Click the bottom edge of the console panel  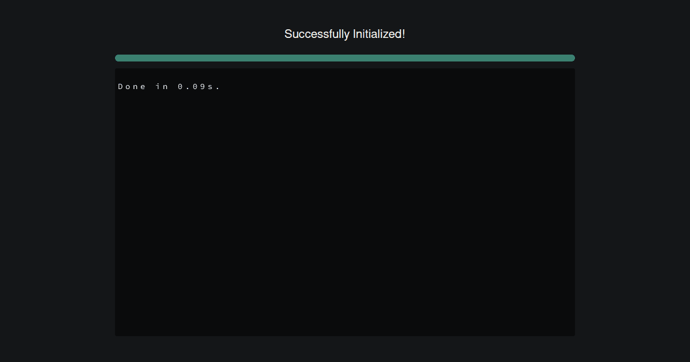pos(345,335)
